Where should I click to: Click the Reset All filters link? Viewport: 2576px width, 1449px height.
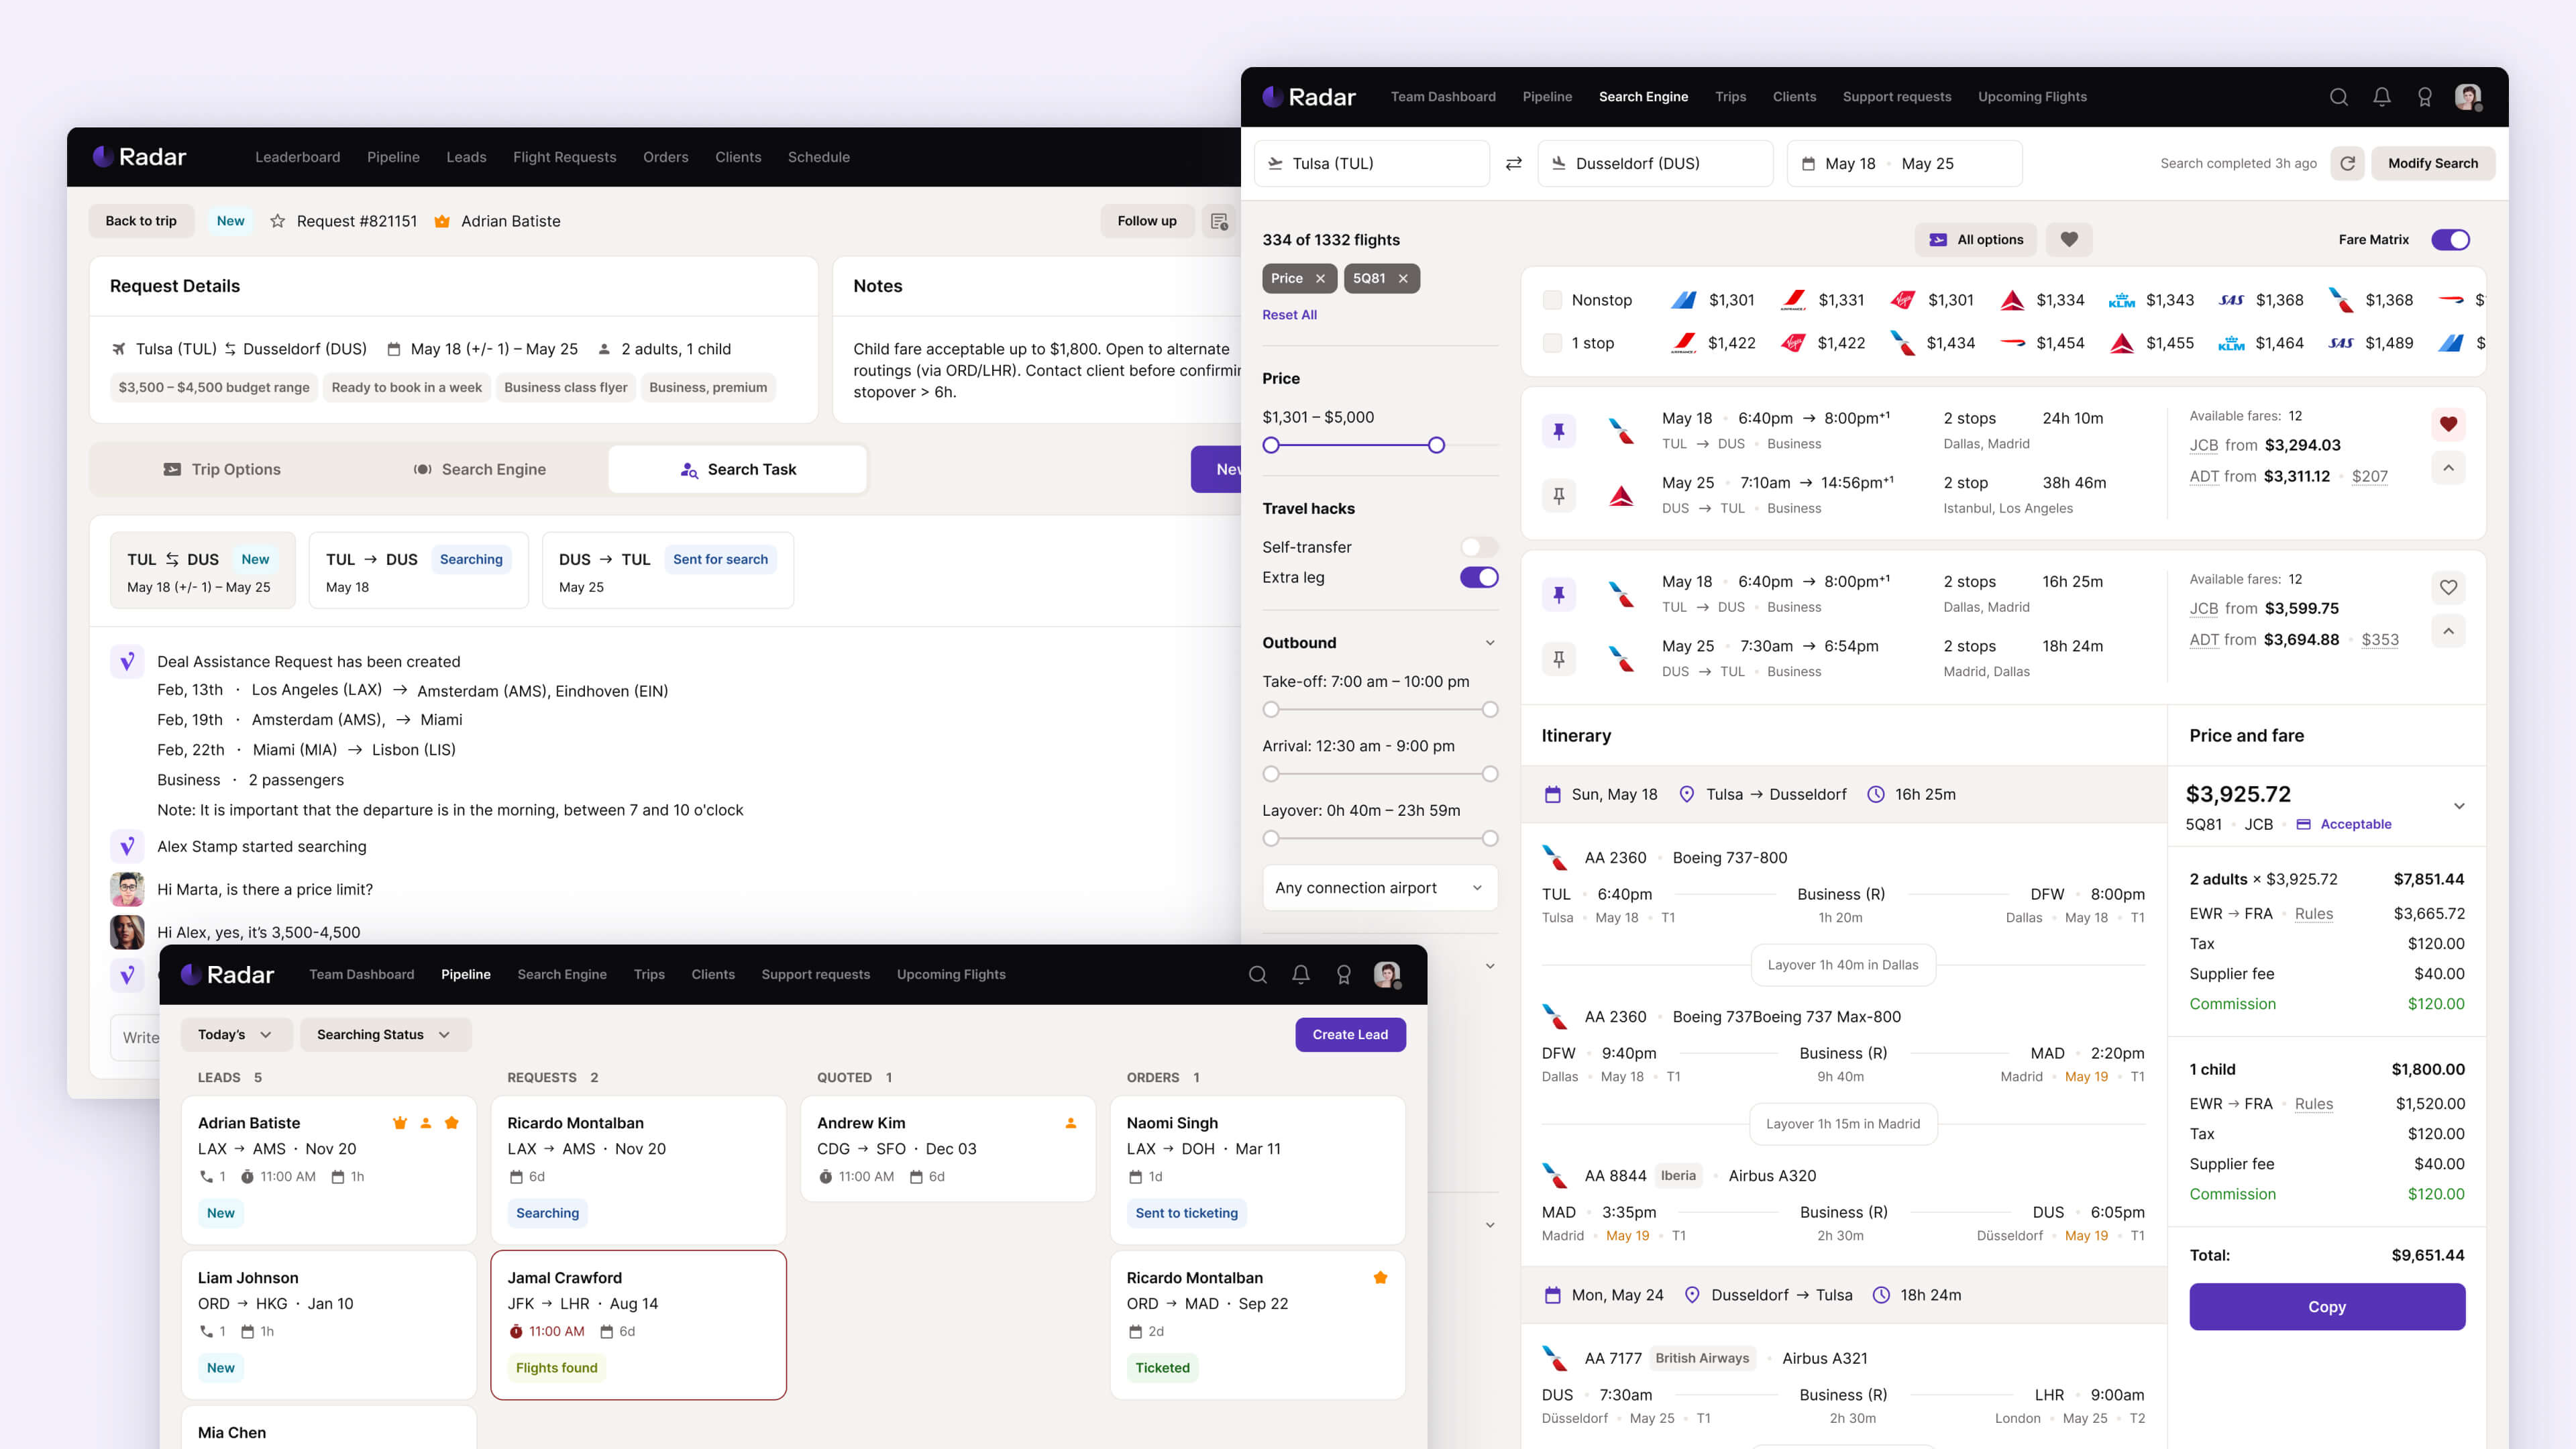(x=1289, y=314)
